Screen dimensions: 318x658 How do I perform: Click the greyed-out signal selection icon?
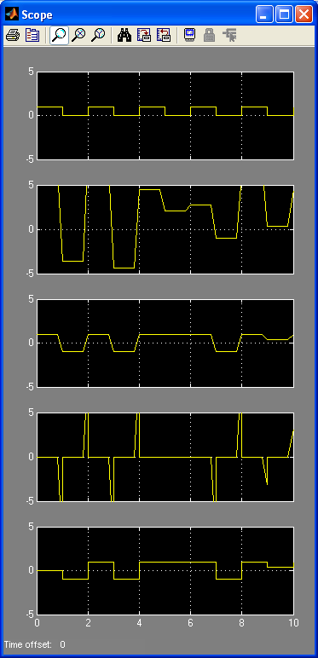(229, 36)
